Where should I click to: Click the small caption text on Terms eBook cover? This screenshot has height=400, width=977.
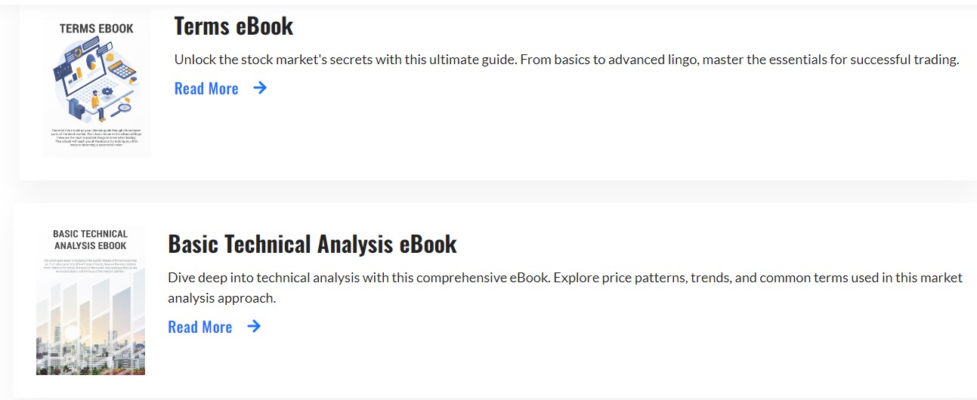pos(97,137)
